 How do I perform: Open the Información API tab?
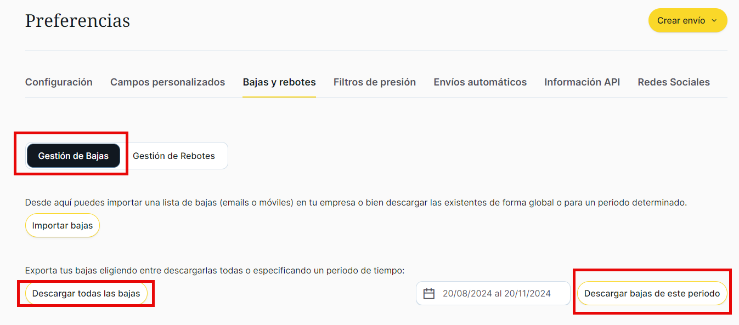point(582,82)
